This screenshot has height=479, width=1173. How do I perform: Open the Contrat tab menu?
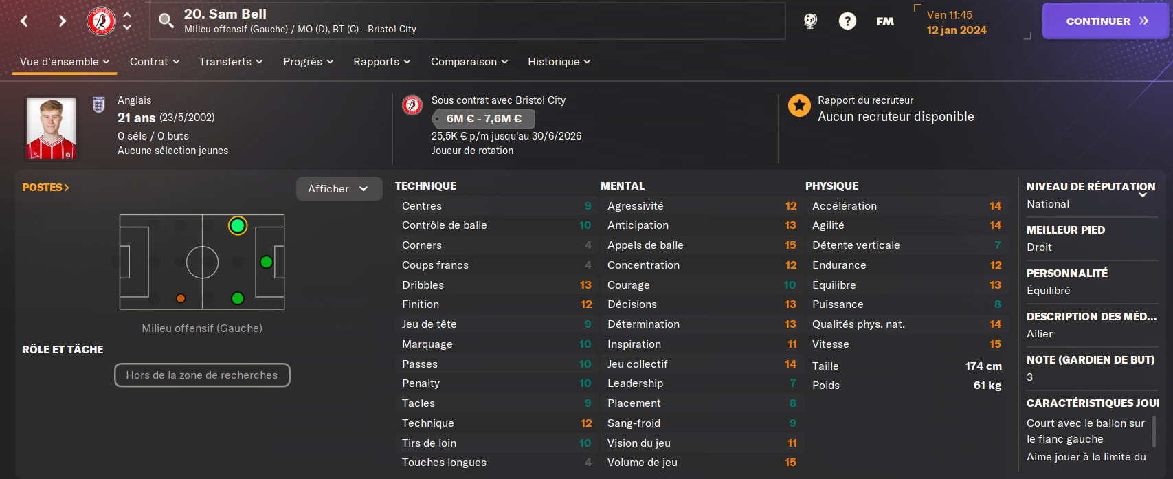(x=155, y=62)
